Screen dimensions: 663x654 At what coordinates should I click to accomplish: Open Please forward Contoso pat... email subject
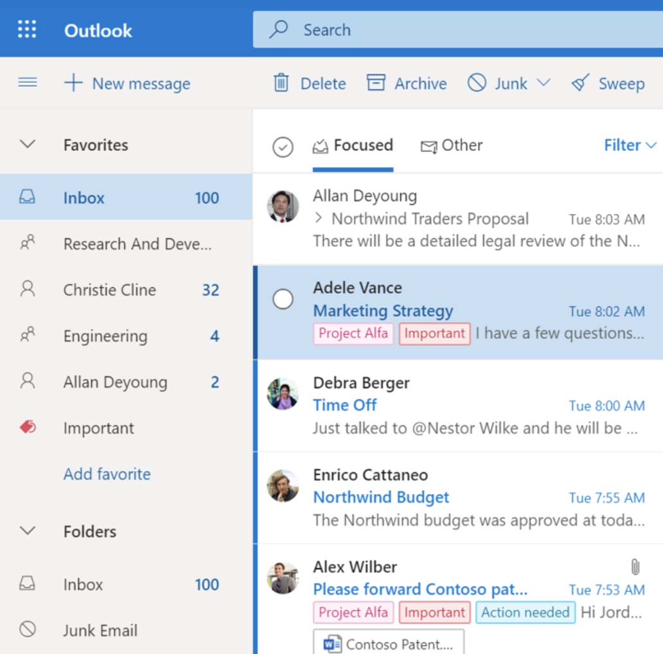420,589
